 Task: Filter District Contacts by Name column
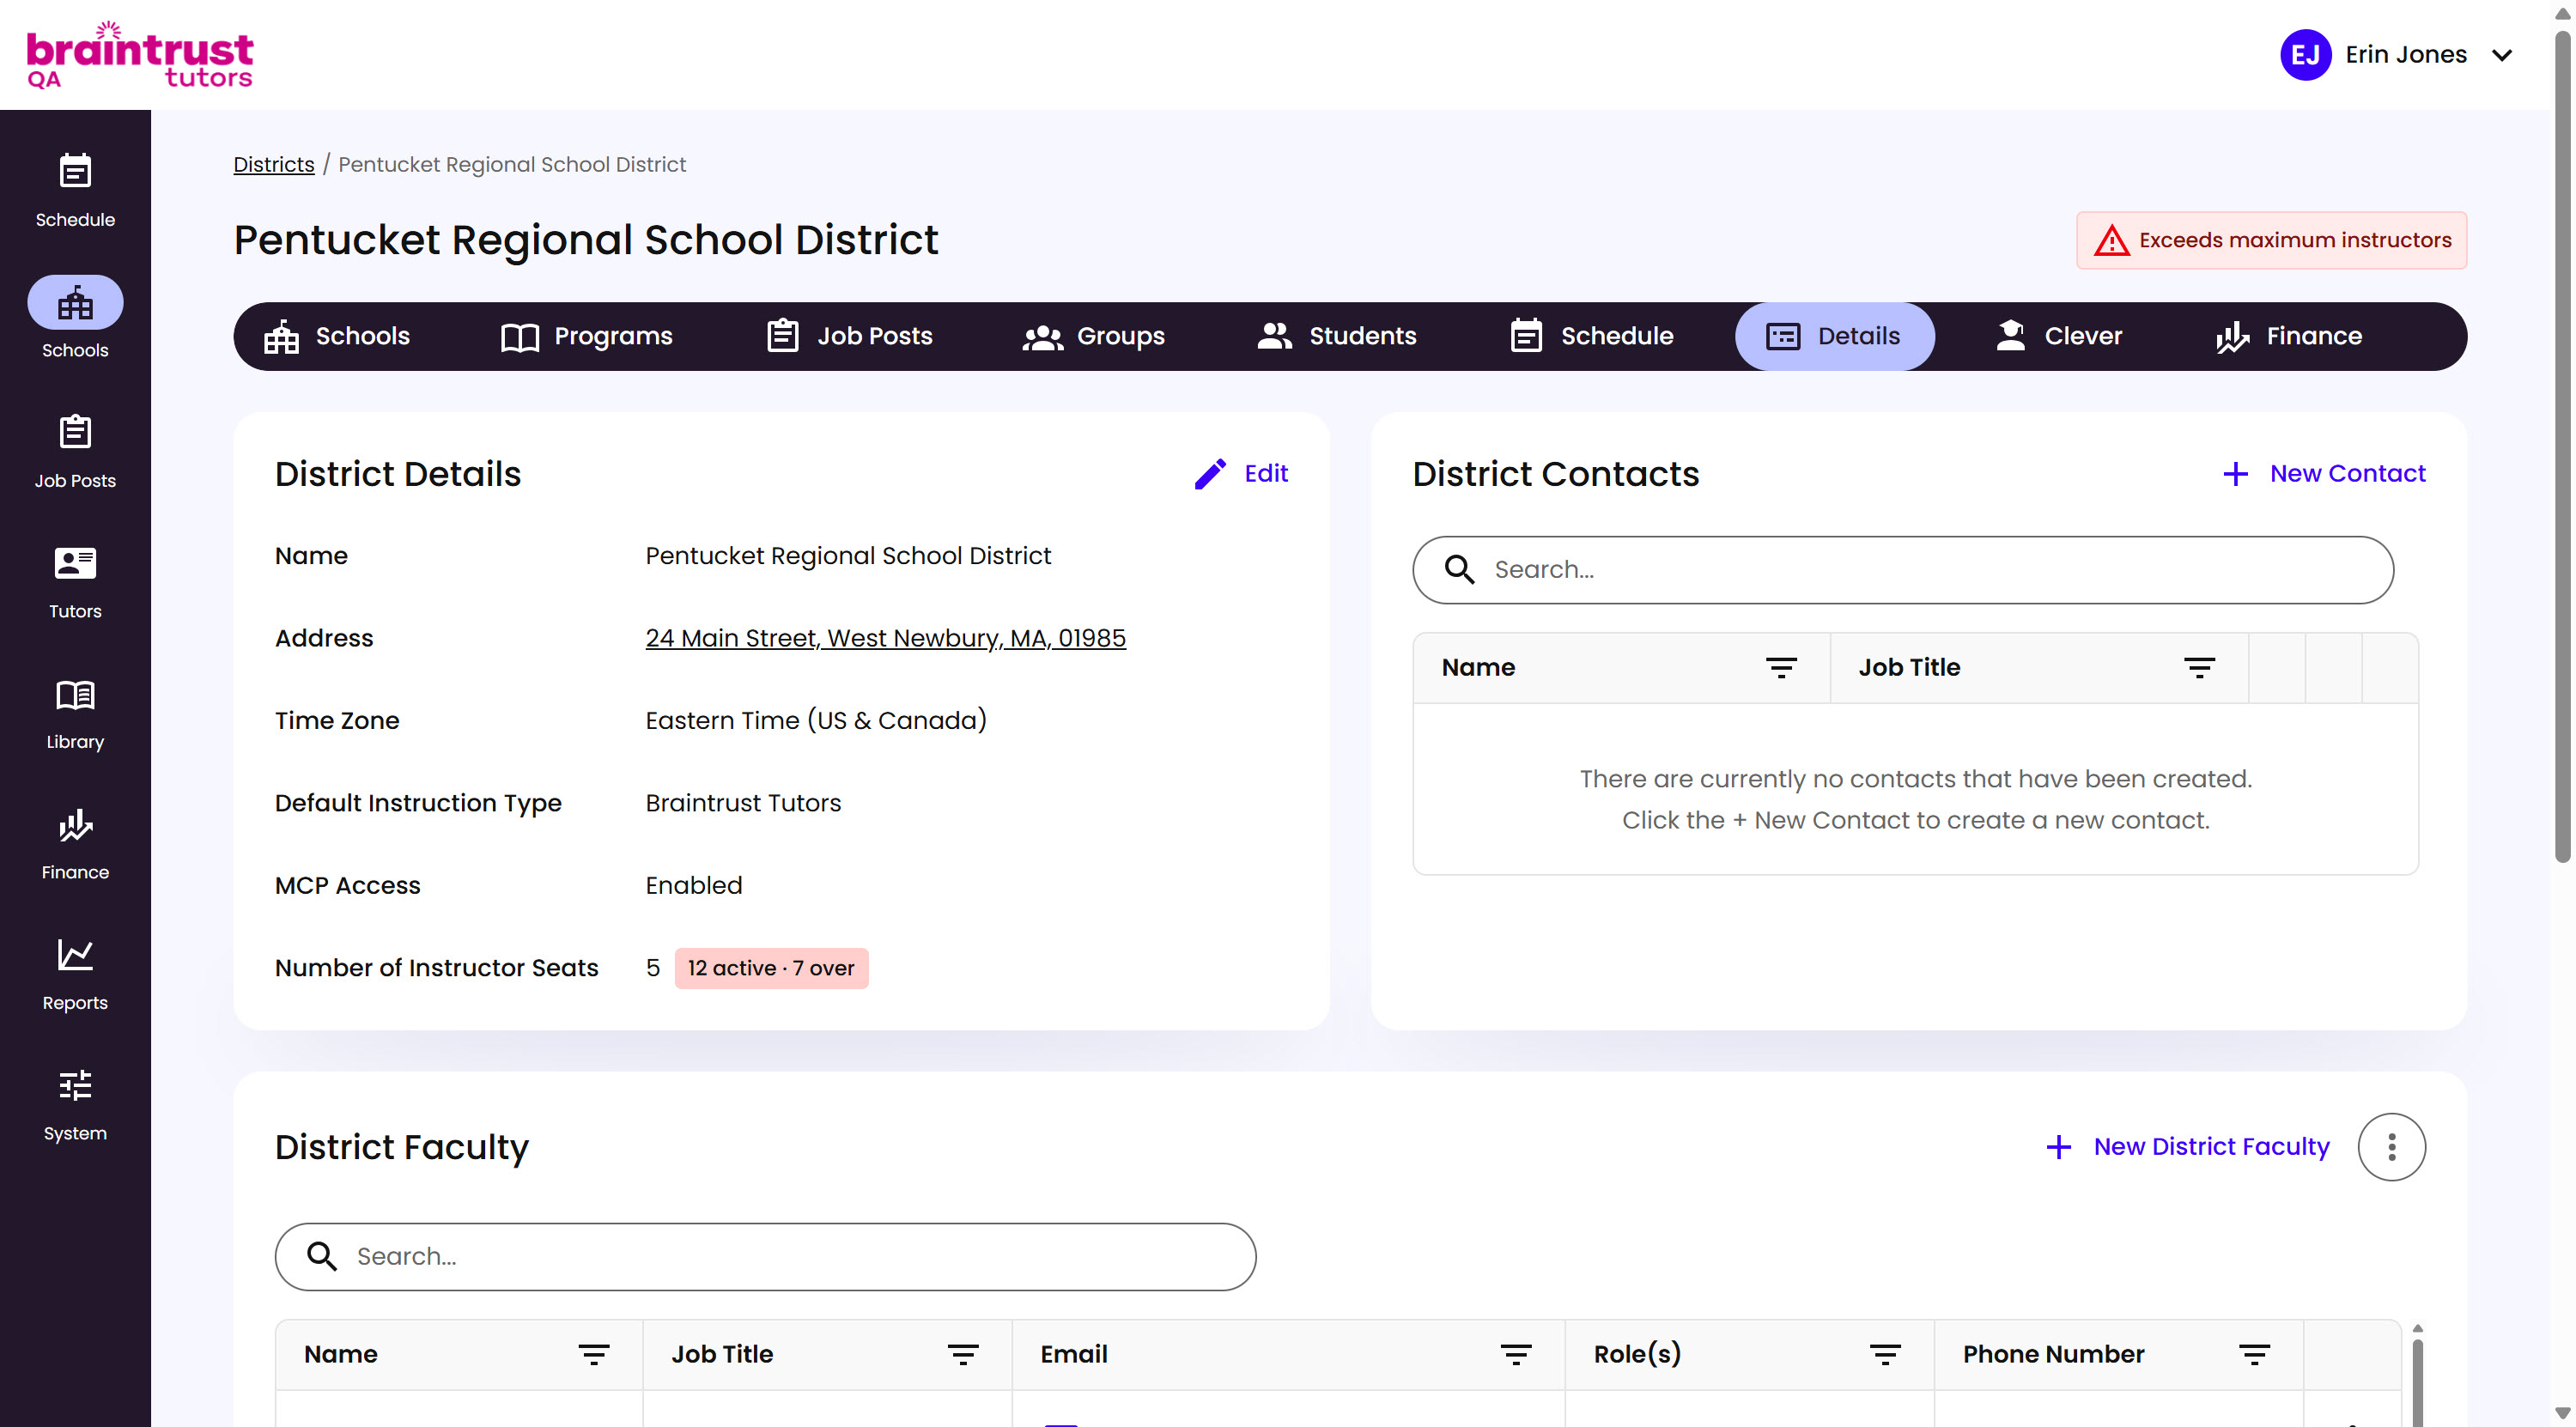[x=1781, y=667]
